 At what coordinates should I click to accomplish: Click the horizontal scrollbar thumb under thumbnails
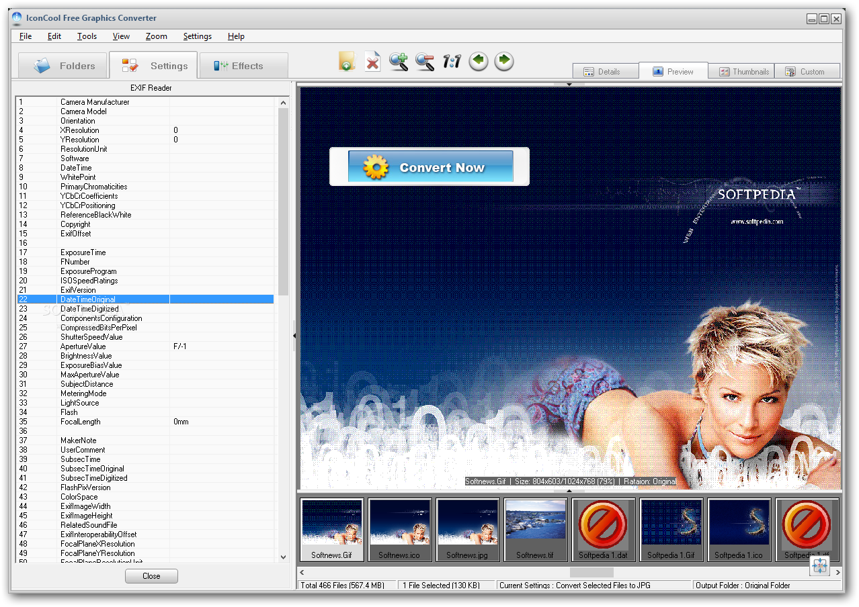point(591,572)
